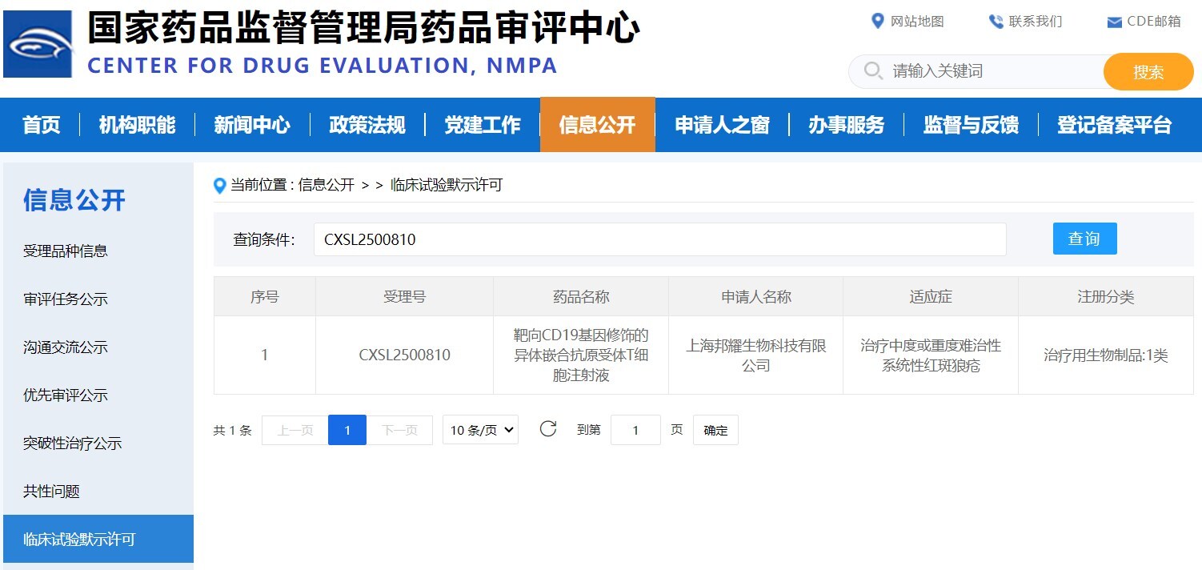The image size is (1202, 570).
Task: Click the 确定 page jump button
Action: (x=715, y=429)
